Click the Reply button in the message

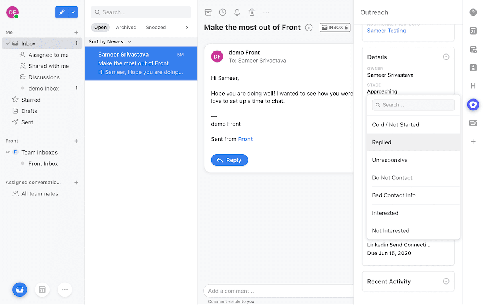229,160
